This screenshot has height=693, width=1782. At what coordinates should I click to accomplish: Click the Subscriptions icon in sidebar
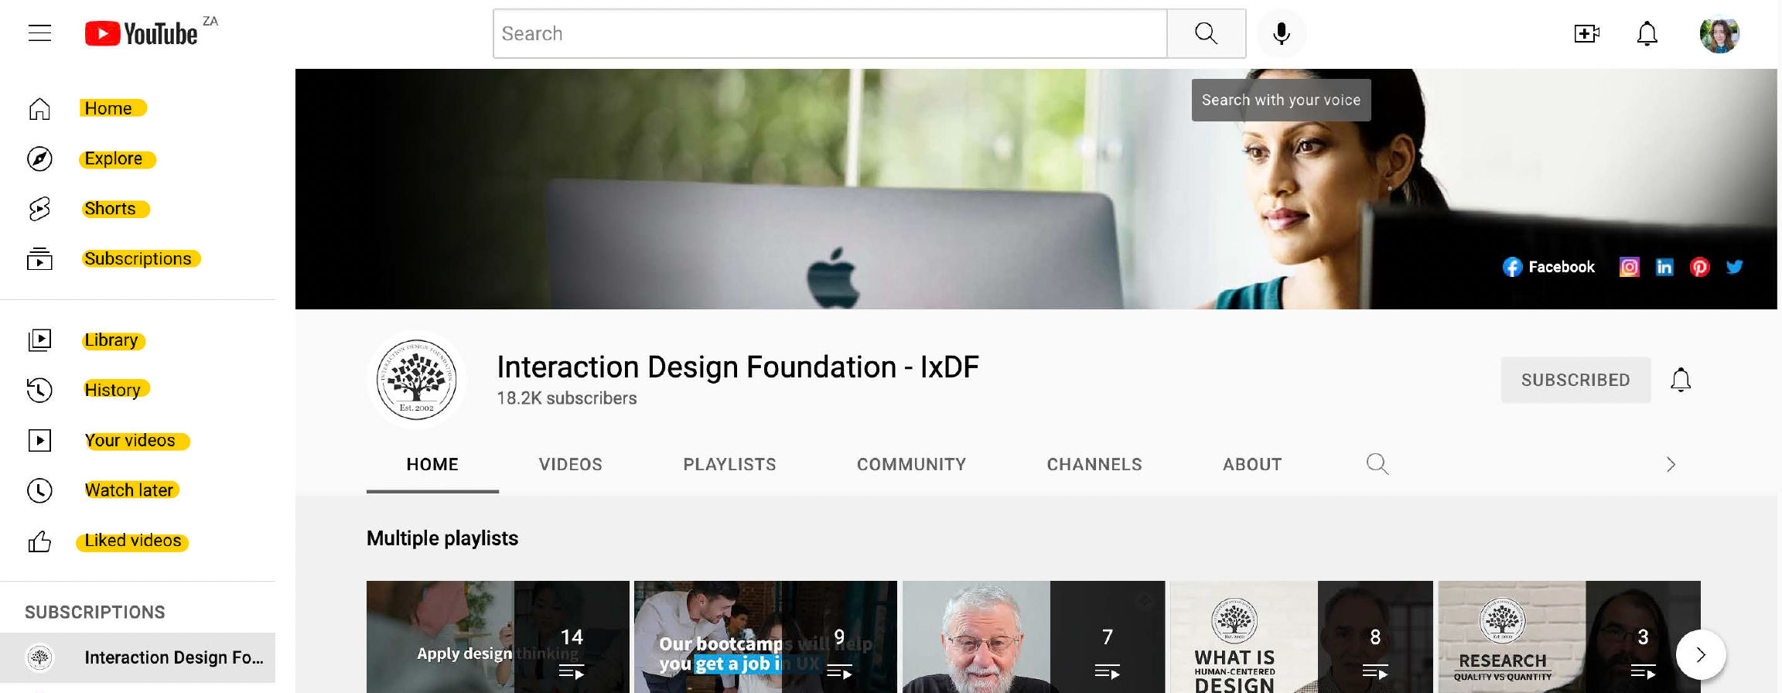(x=39, y=258)
